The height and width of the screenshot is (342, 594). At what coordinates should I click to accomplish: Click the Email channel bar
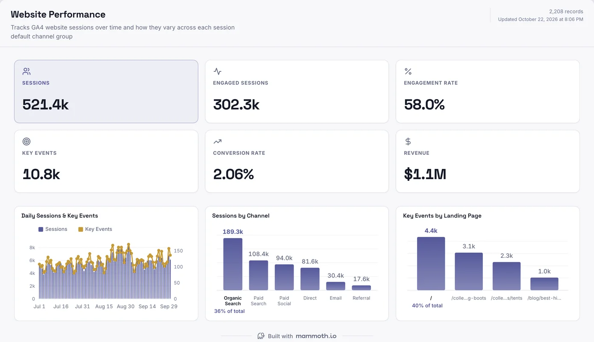tap(335, 286)
